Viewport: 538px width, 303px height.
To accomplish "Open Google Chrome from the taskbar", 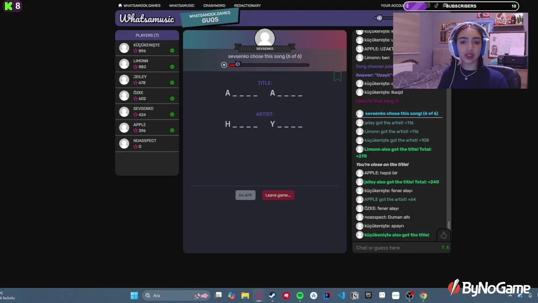I will [x=423, y=295].
